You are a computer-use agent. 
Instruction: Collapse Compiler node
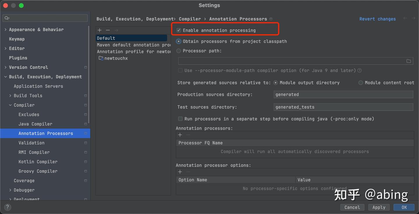point(10,105)
